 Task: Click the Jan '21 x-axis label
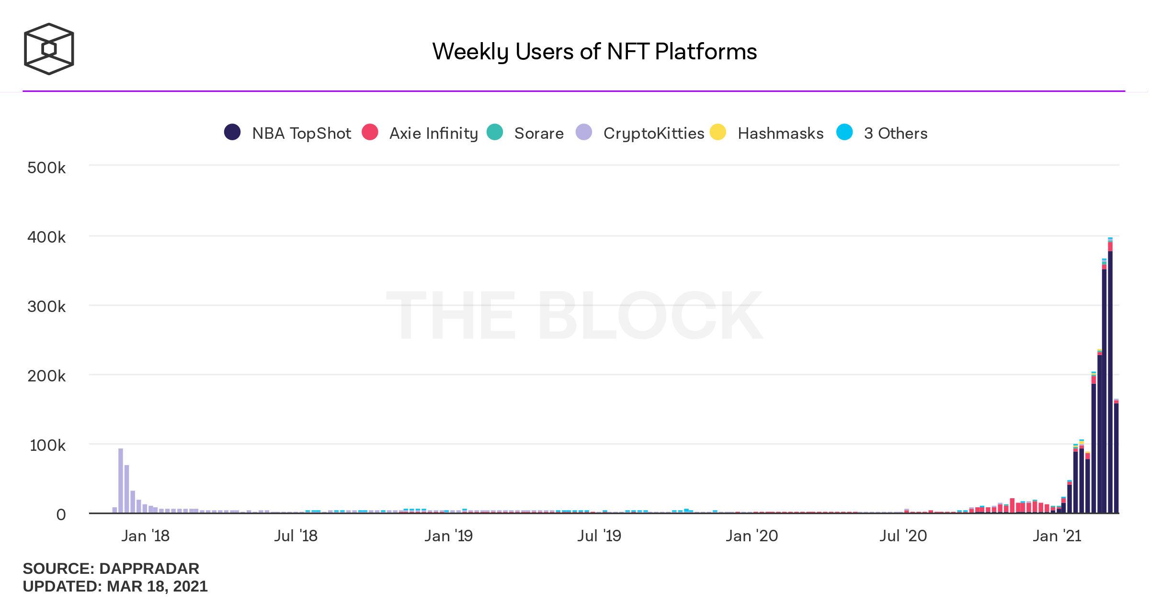pos(1057,536)
